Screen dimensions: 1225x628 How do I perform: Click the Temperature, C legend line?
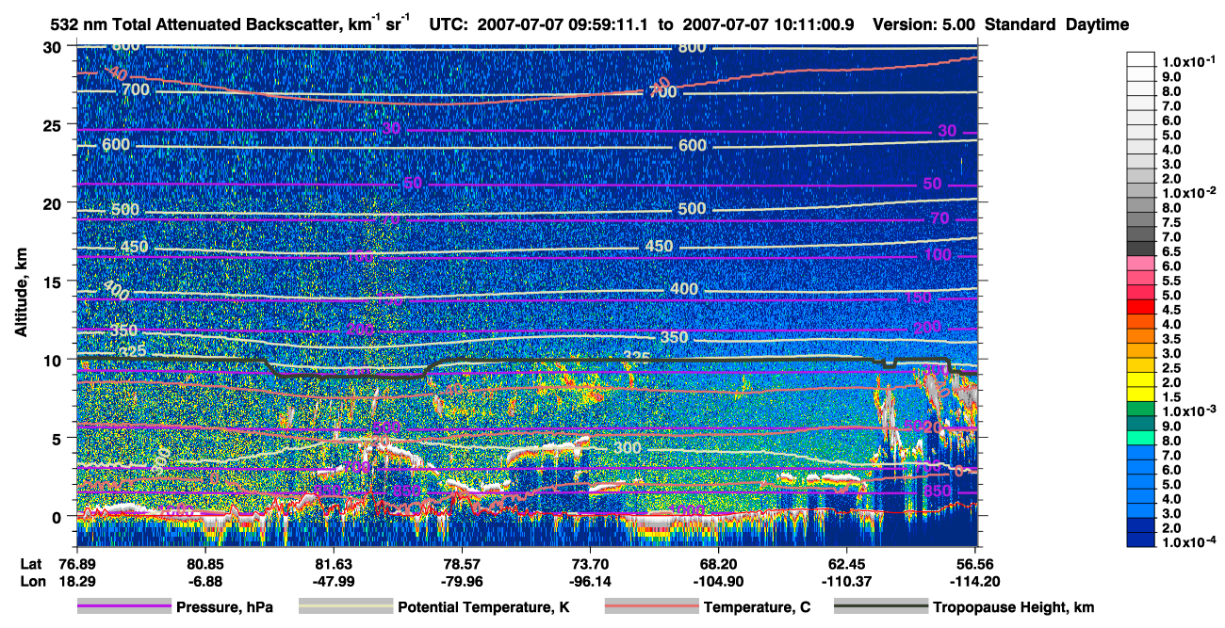[x=651, y=607]
